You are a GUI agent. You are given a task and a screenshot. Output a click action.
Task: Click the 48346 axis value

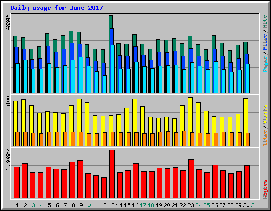pyautogui.click(x=8, y=22)
